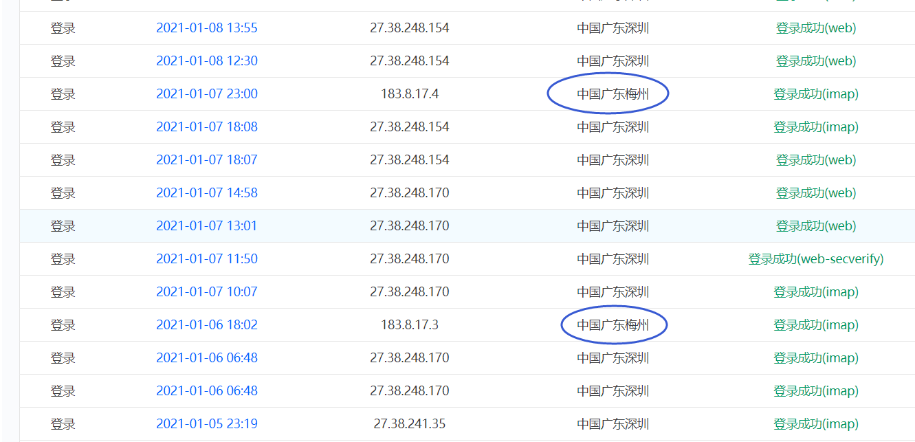Viewport: 915px width, 442px height.
Task: Open the 2021-01-08 12:30 timestamp link
Action: (207, 61)
